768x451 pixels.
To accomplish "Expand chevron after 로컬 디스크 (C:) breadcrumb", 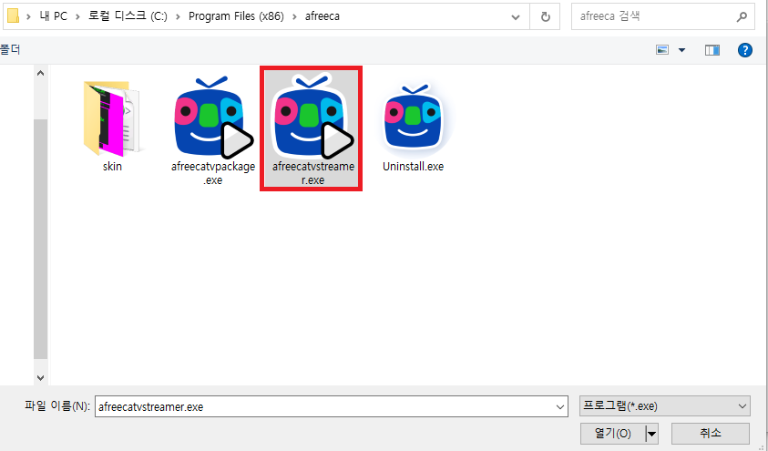I will coord(178,16).
